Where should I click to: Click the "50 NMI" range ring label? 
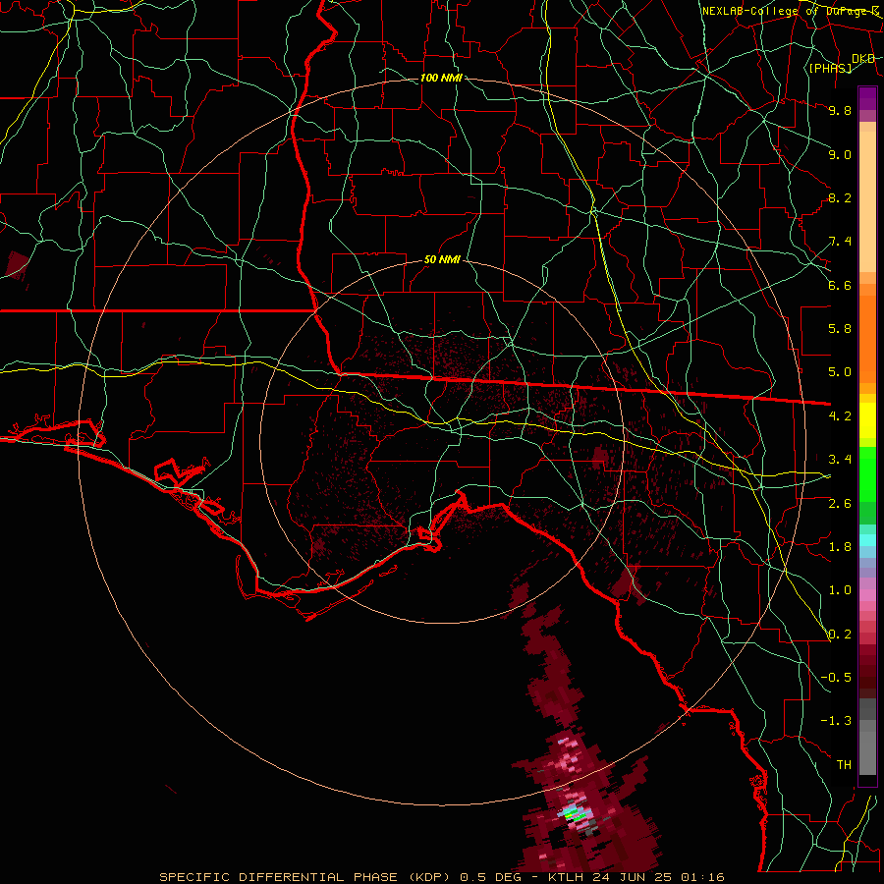[442, 260]
